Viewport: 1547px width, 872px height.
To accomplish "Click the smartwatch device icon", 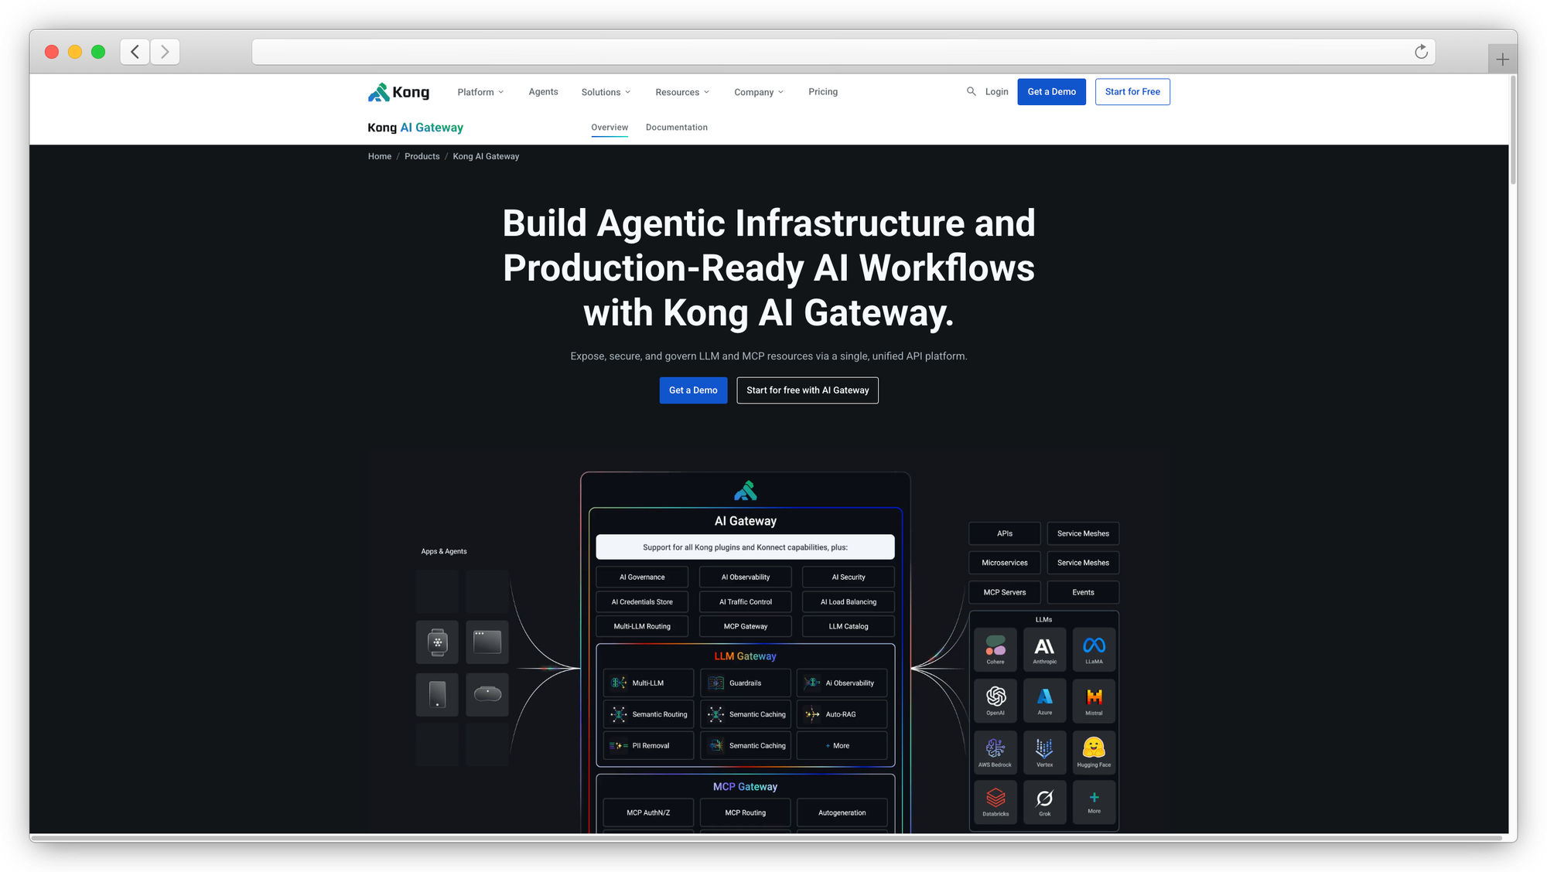I will tap(437, 642).
